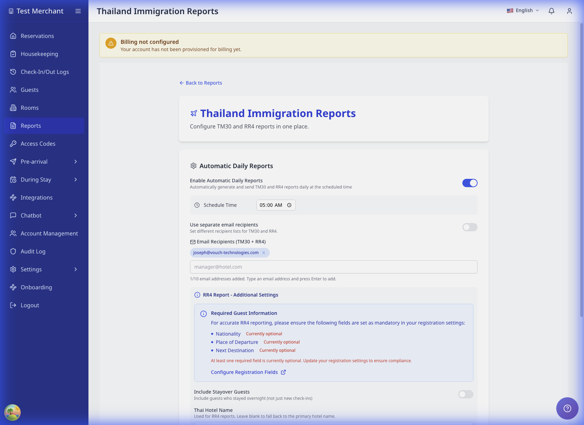This screenshot has height=425, width=584.
Task: Follow the Back to Reports link
Action: click(x=200, y=83)
